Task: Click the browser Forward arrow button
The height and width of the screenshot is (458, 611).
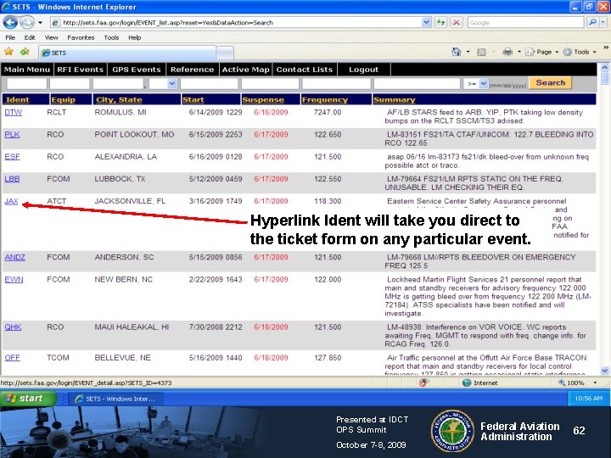Action: tap(26, 23)
